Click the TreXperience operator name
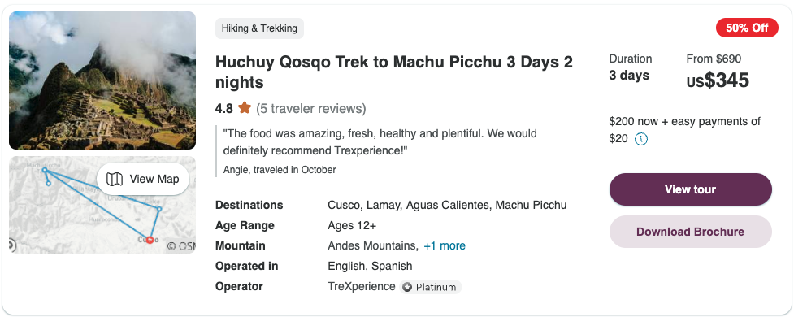 (362, 286)
